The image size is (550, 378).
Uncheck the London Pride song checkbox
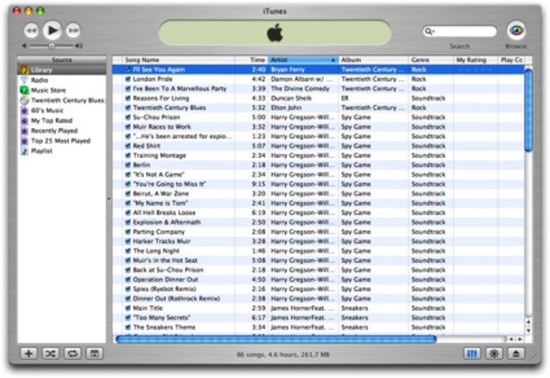(x=128, y=79)
